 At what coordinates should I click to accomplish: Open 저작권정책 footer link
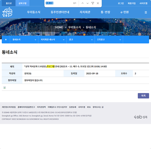[x=41, y=107]
